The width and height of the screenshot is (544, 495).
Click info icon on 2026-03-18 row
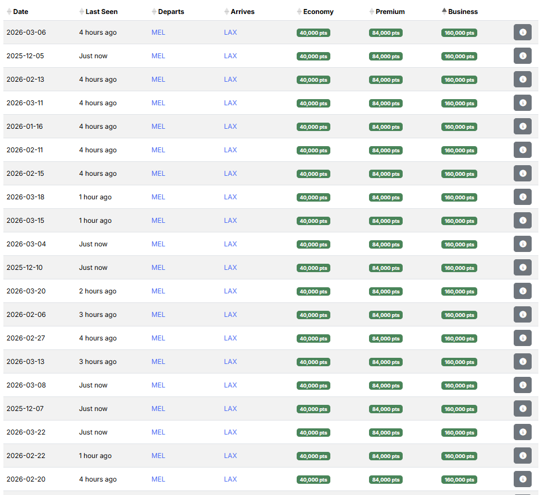[x=522, y=197]
